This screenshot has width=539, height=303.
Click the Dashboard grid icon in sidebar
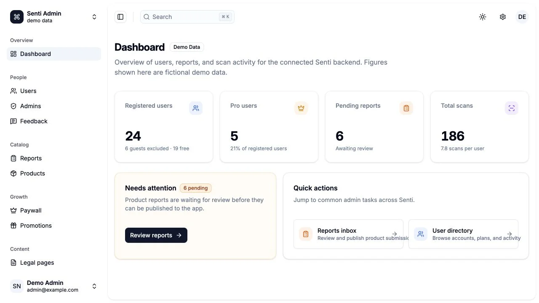tap(13, 54)
